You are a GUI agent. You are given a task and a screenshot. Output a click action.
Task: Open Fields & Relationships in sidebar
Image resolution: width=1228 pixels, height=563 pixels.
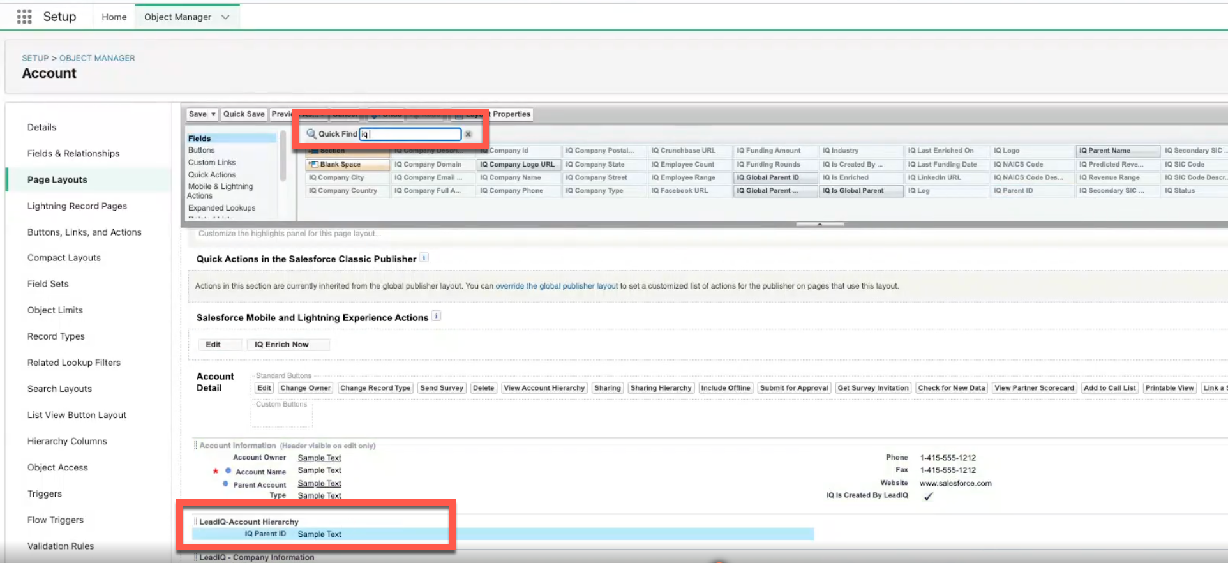[x=73, y=153]
